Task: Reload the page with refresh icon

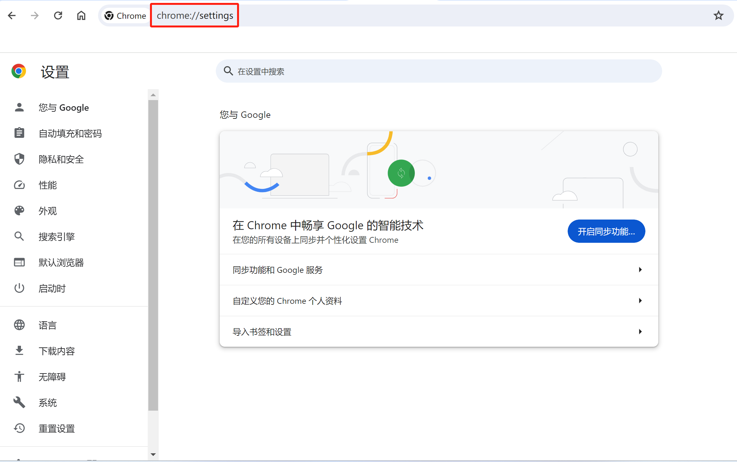Action: click(x=58, y=15)
